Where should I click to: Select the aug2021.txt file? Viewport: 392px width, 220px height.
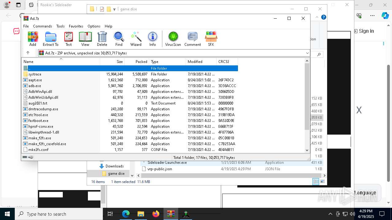point(130,103)
